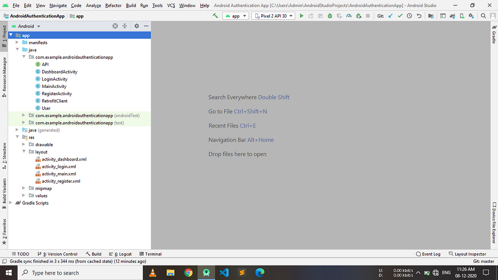Open the File menu

click(16, 5)
